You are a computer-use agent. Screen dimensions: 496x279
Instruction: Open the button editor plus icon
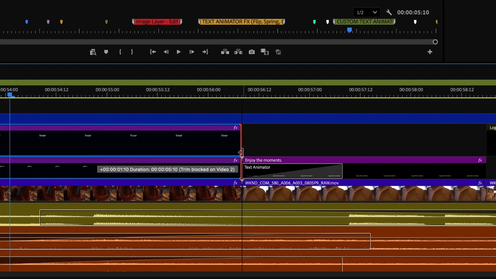pos(430,52)
